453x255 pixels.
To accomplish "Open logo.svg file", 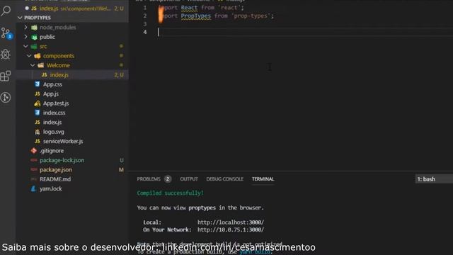I will pyautogui.click(x=54, y=132).
